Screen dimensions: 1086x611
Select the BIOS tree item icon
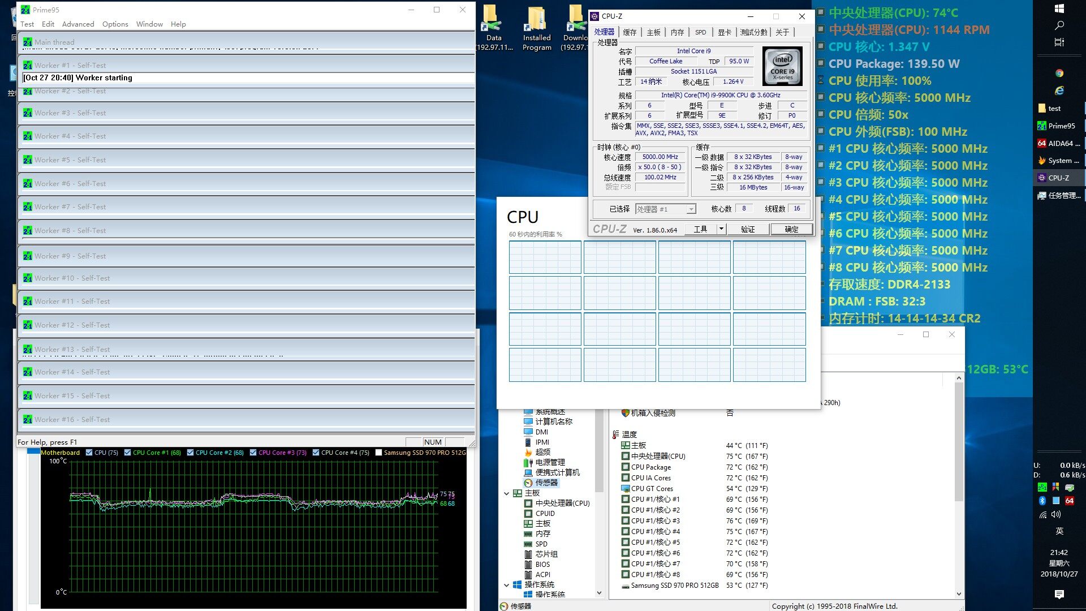[528, 565]
